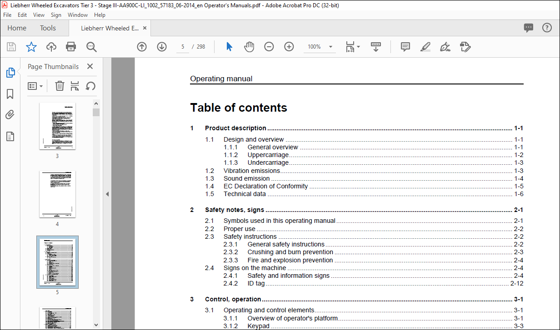The width and height of the screenshot is (560, 330).
Task: Open the sign document pen icon
Action: click(x=445, y=47)
